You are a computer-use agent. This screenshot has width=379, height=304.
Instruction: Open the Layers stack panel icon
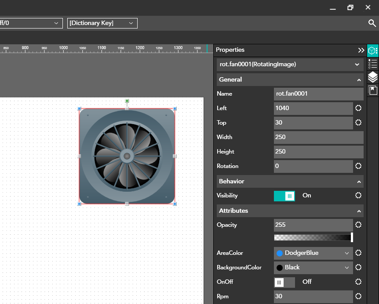tap(372, 77)
